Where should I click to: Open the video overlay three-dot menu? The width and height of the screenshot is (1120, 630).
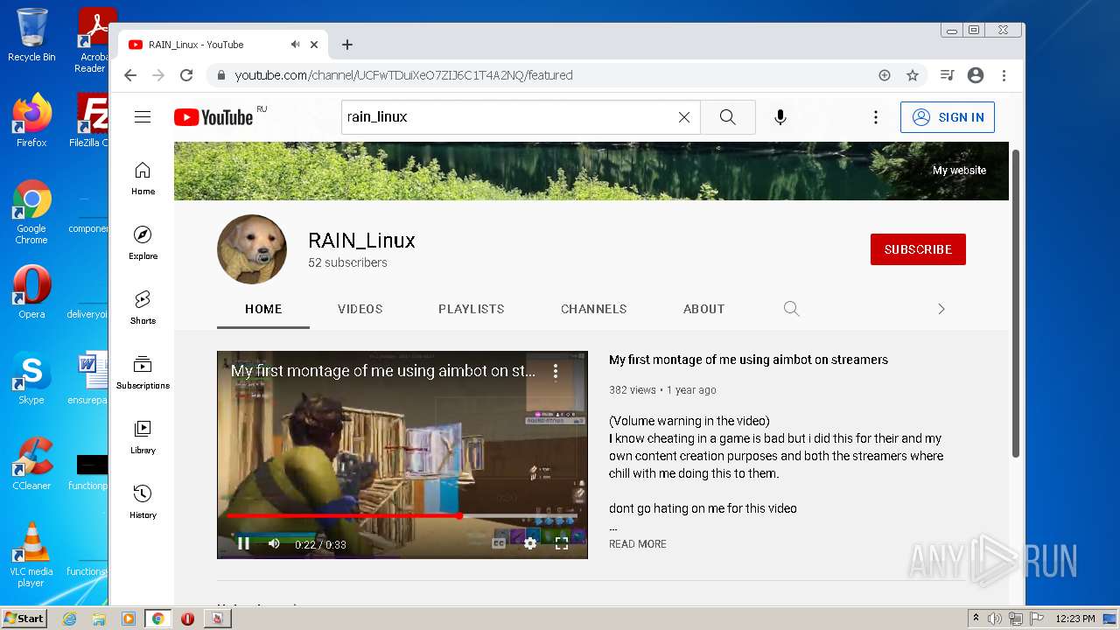pos(555,371)
